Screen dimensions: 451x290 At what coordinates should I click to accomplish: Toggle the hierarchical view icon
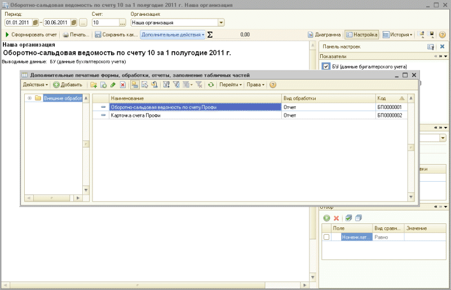coord(135,85)
